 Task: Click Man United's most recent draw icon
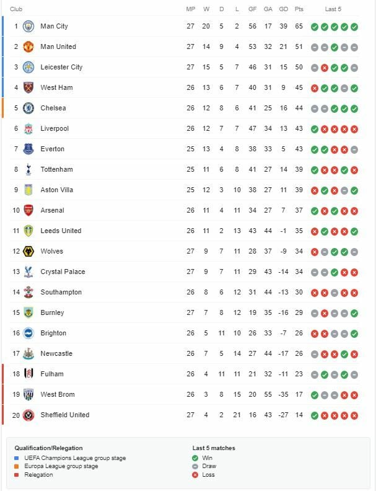(354, 47)
